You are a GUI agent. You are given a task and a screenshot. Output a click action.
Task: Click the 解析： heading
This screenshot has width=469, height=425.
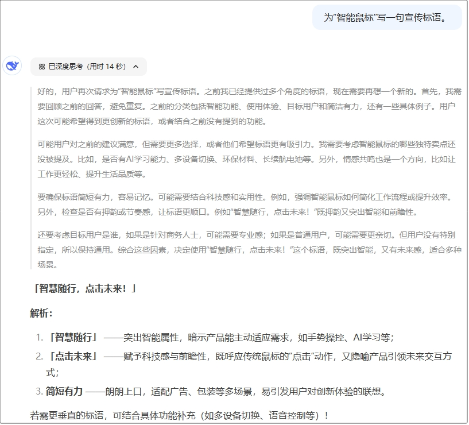[41, 314]
